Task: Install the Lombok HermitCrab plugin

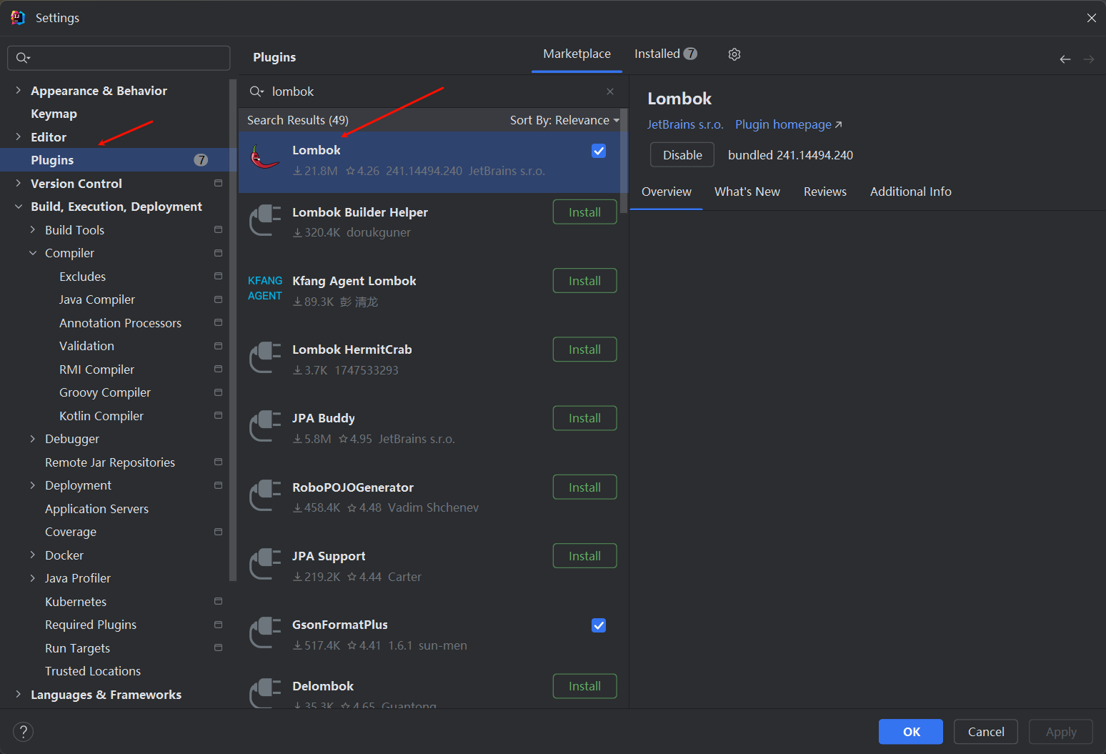Action: tap(584, 349)
